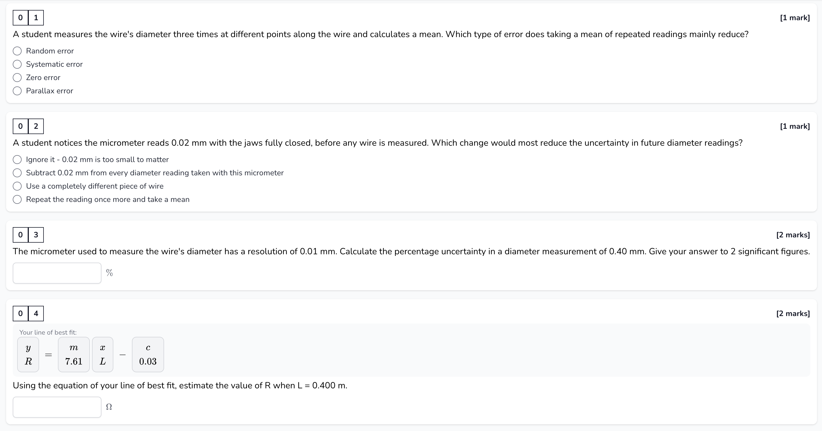Click the percentage uncertainty answer field
The width and height of the screenshot is (822, 431).
57,273
